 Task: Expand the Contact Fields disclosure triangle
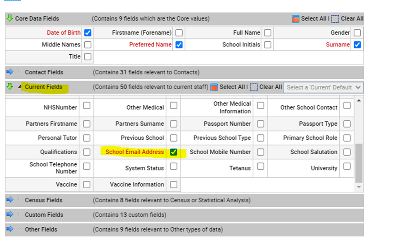19,72
